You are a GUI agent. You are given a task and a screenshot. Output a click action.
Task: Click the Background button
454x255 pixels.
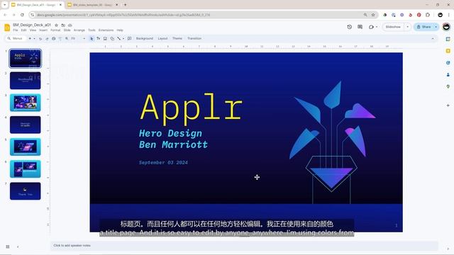click(145, 38)
